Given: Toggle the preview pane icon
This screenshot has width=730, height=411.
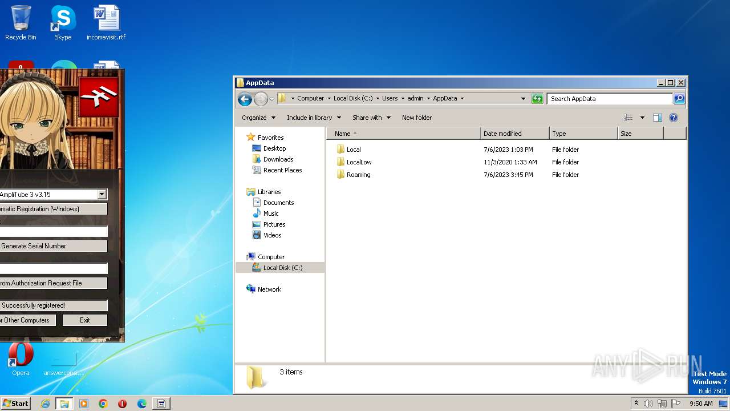Looking at the screenshot, I should [x=658, y=118].
